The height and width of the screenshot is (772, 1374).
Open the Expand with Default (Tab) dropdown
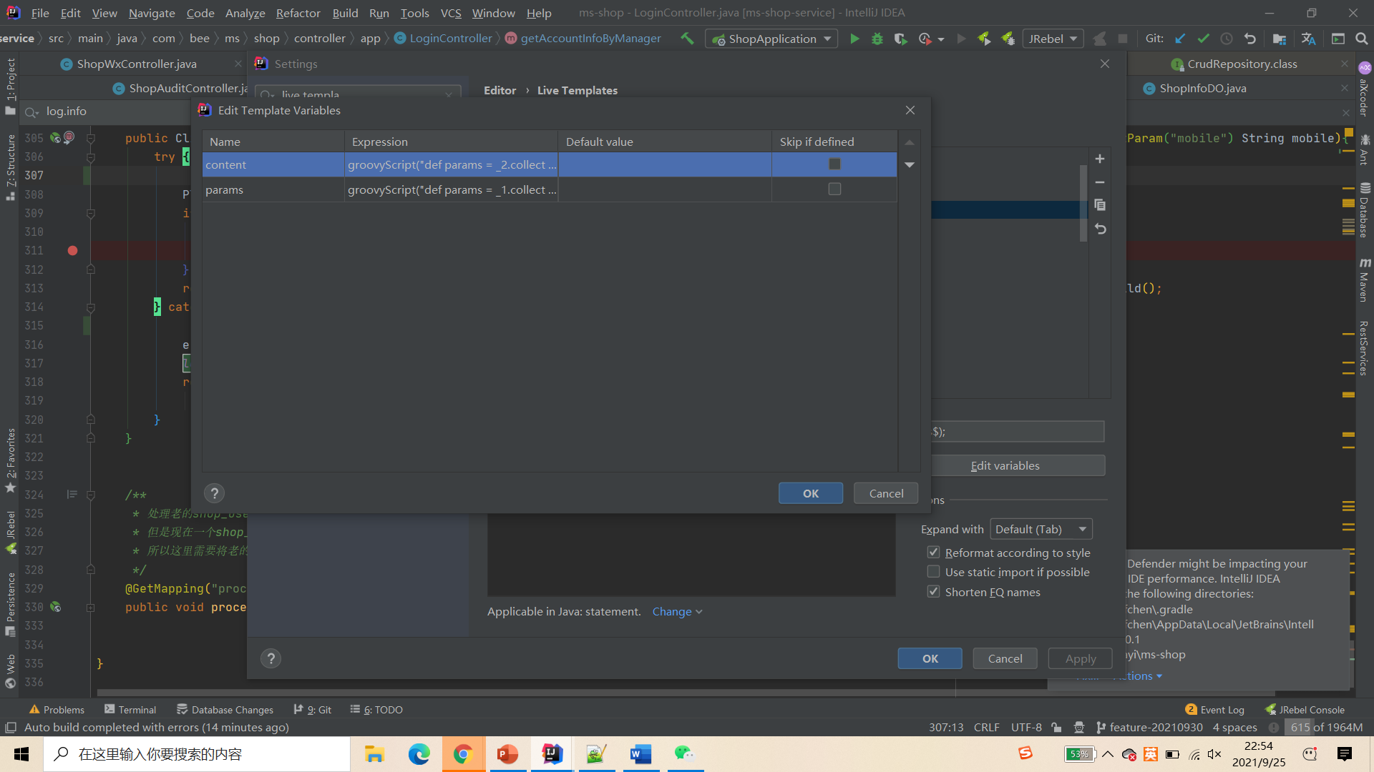tap(1041, 530)
